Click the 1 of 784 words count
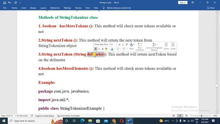The image size is (220, 124). coord(21,116)
